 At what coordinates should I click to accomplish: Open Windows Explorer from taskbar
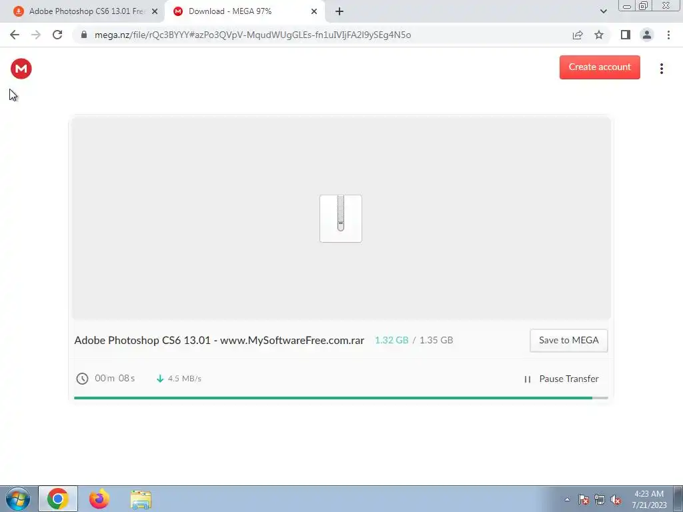(x=141, y=499)
